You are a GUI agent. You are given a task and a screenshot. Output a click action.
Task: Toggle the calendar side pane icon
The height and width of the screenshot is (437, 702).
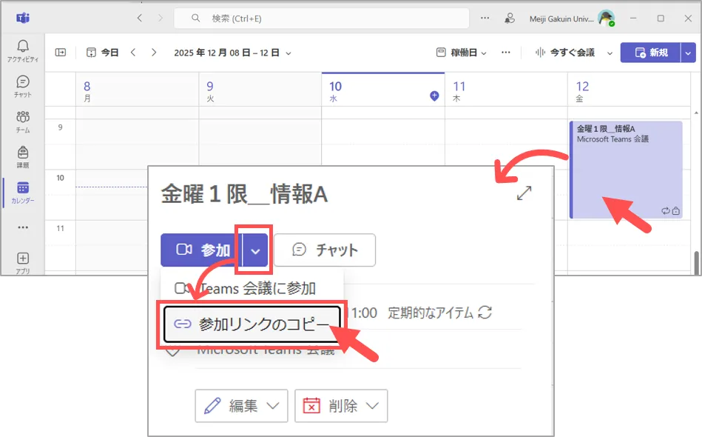point(61,53)
